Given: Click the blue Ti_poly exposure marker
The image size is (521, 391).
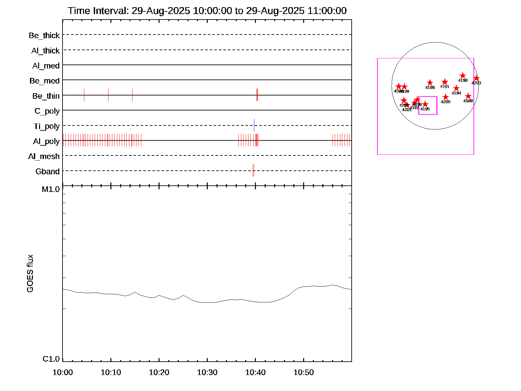Looking at the screenshot, I should tap(254, 125).
